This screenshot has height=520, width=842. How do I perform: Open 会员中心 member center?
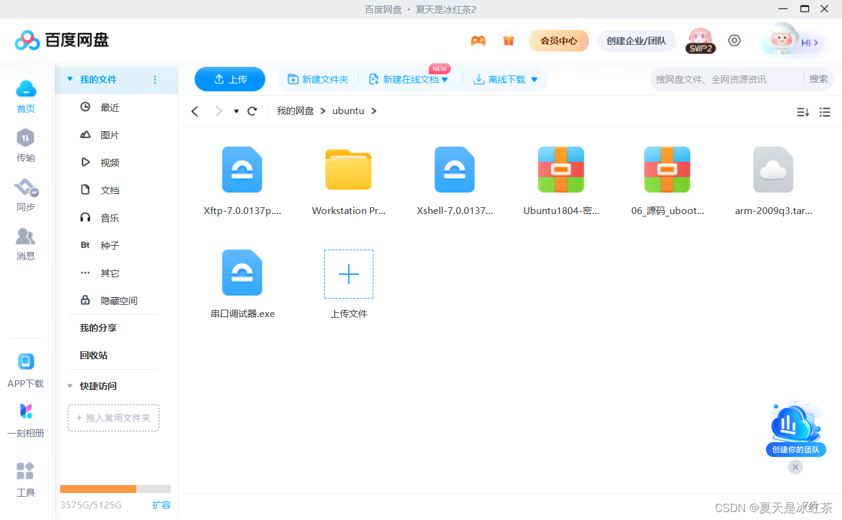point(559,40)
